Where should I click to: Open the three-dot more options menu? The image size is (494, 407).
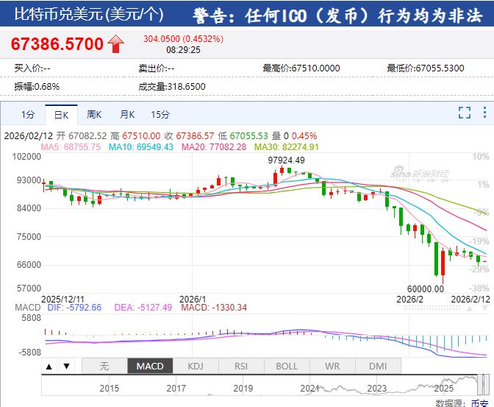click(x=484, y=113)
